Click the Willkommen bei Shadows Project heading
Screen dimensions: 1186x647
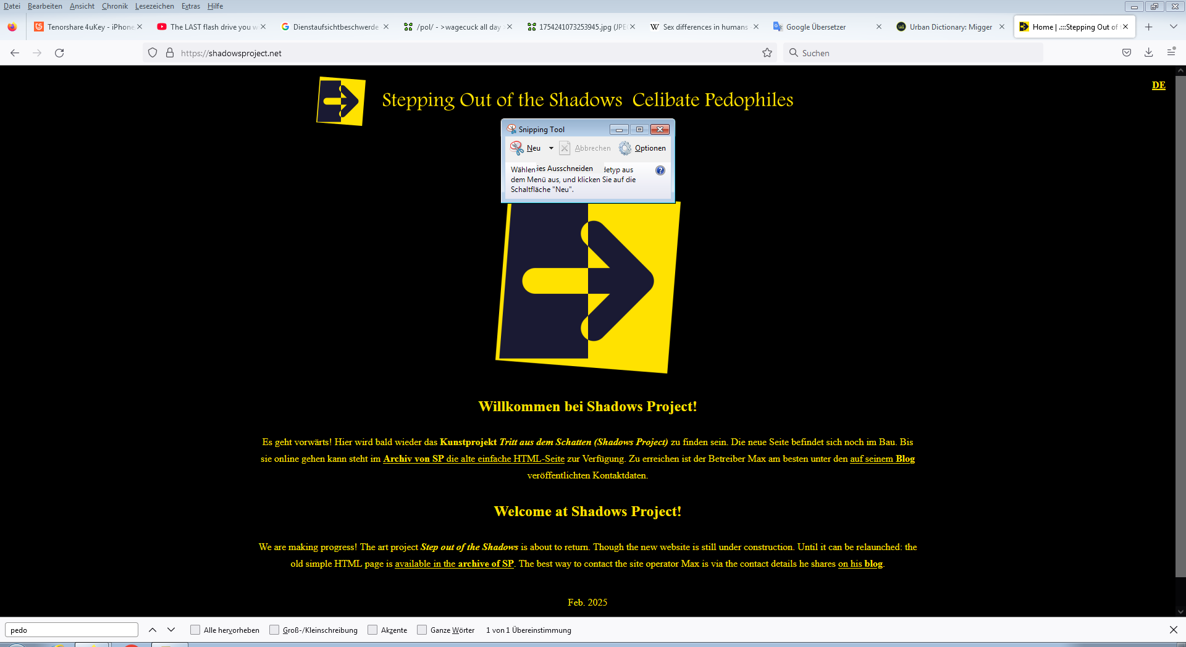tap(587, 406)
